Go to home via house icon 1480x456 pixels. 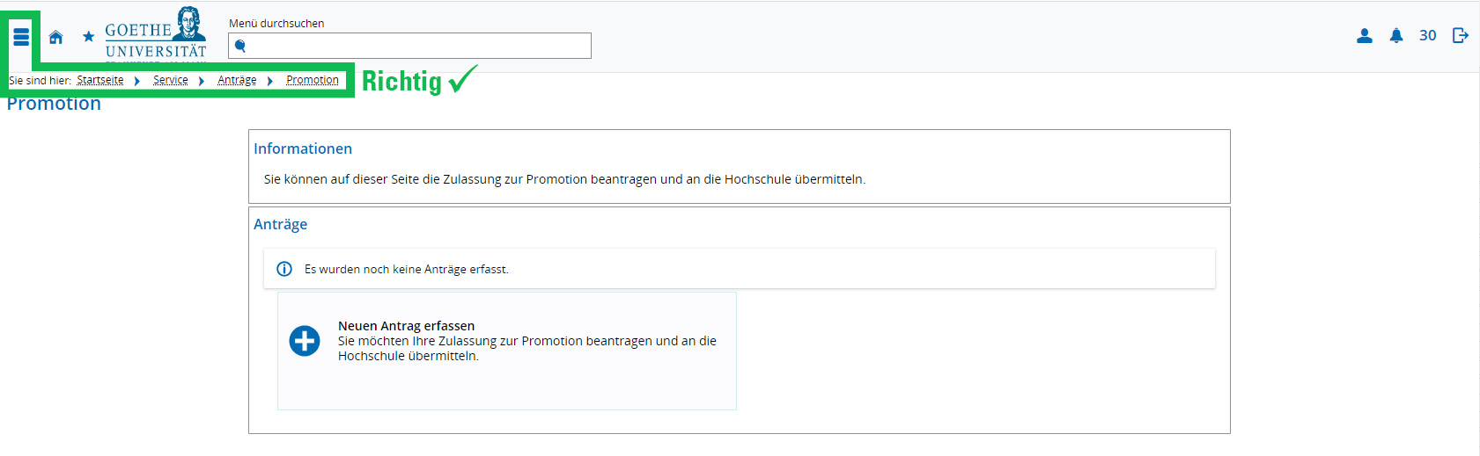point(55,37)
